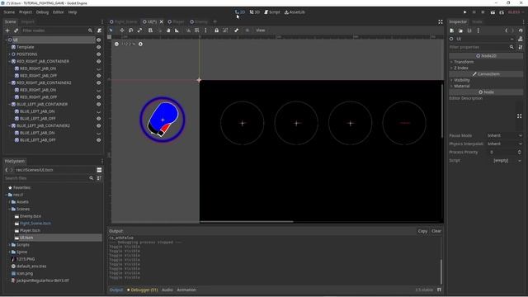Toggle visibility of BLUE_LEFT_JAB_CONTAINER
Screen dimensions: 528x297
tap(99, 104)
